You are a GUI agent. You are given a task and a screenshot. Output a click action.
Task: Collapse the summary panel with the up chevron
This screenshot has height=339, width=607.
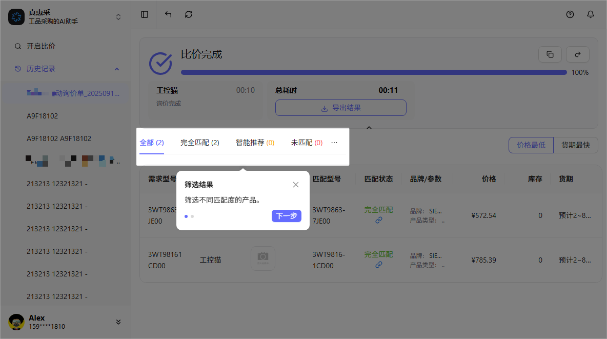tap(369, 127)
